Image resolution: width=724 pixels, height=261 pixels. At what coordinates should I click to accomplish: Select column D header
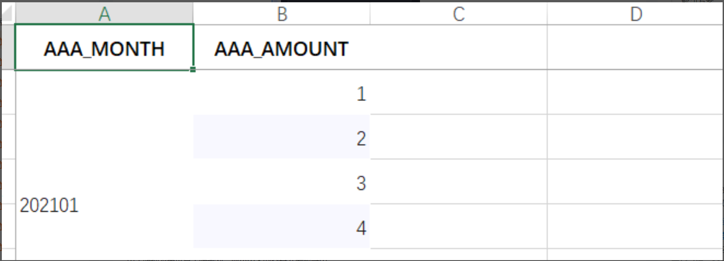(636, 14)
